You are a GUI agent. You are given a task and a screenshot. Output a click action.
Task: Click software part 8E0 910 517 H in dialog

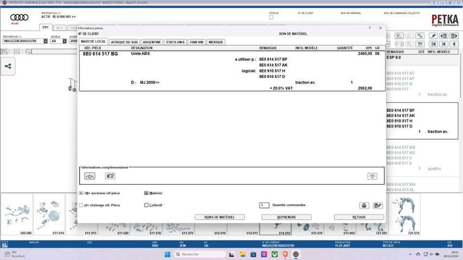[272, 71]
